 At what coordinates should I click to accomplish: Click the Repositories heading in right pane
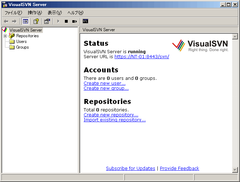point(107,101)
